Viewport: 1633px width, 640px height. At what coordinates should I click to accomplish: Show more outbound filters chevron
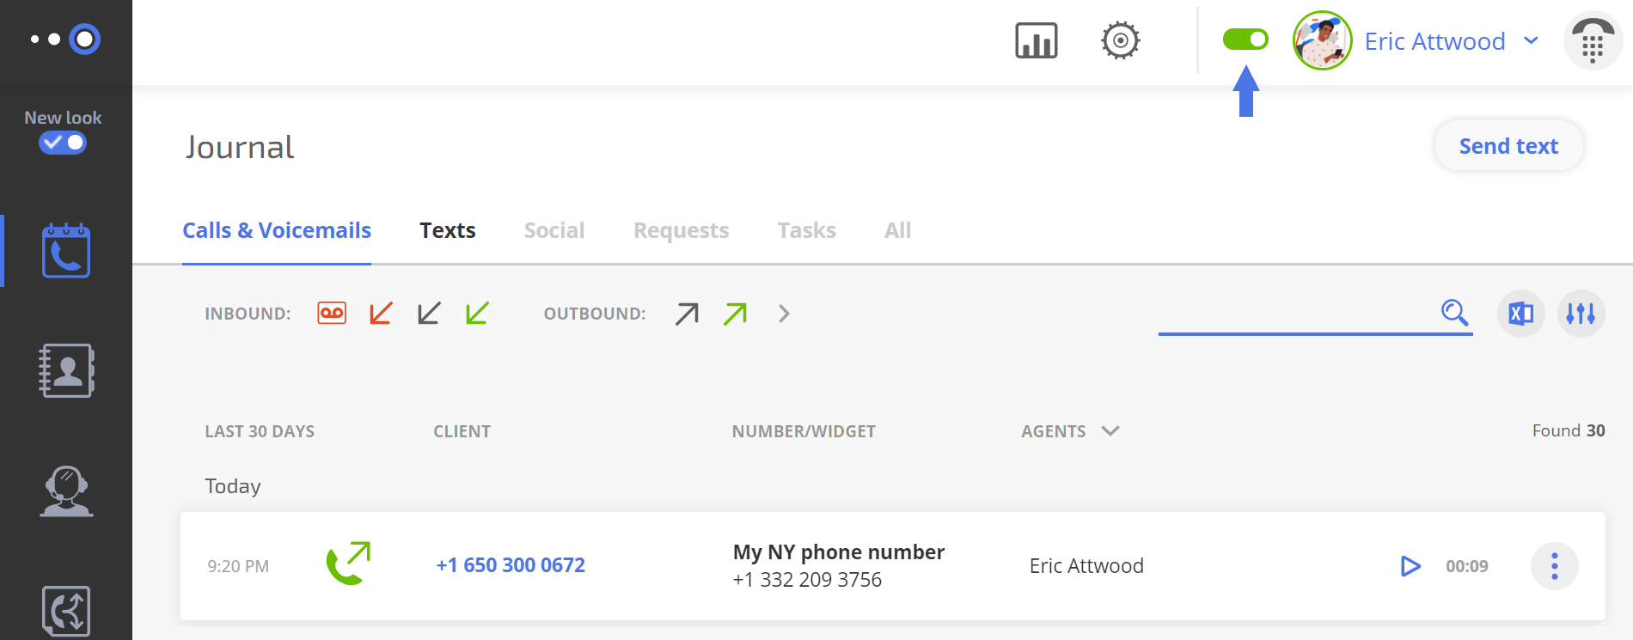click(x=784, y=314)
